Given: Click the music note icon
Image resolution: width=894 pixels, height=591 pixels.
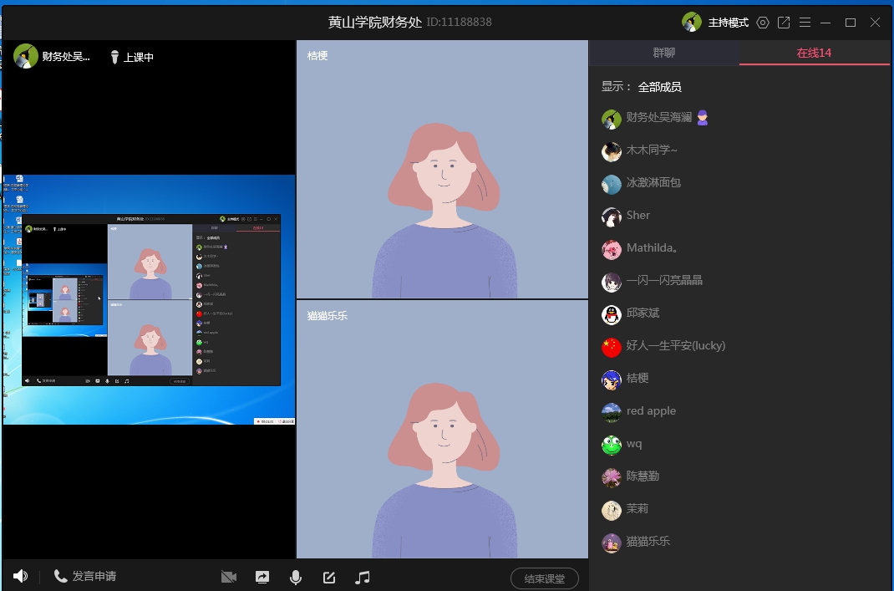Looking at the screenshot, I should coord(362,577).
